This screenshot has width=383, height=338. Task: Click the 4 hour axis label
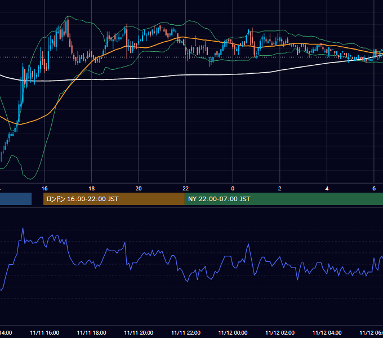click(x=327, y=189)
